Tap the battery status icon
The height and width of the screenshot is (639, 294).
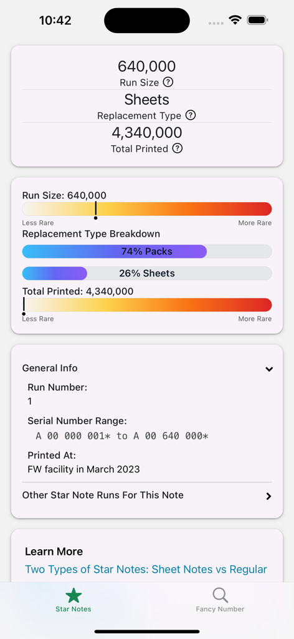pos(257,20)
